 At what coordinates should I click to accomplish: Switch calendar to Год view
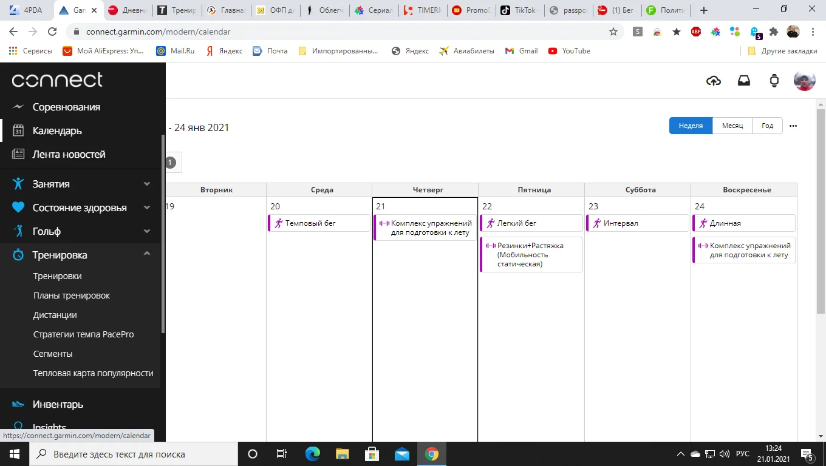pyautogui.click(x=768, y=126)
